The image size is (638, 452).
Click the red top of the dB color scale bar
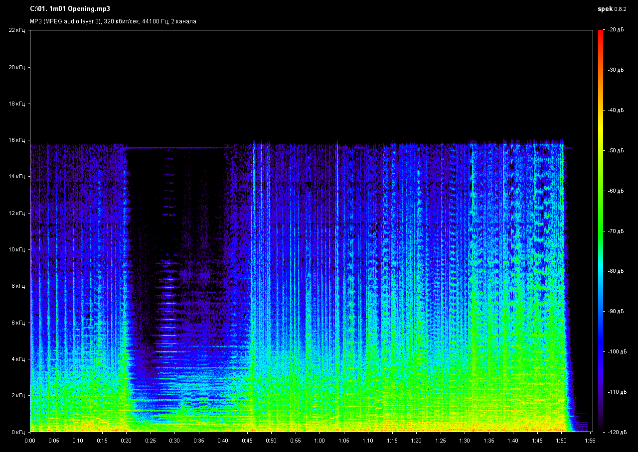[x=600, y=33]
